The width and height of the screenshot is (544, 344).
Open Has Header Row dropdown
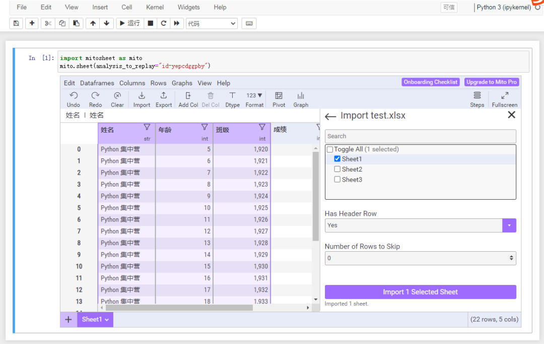(420, 225)
